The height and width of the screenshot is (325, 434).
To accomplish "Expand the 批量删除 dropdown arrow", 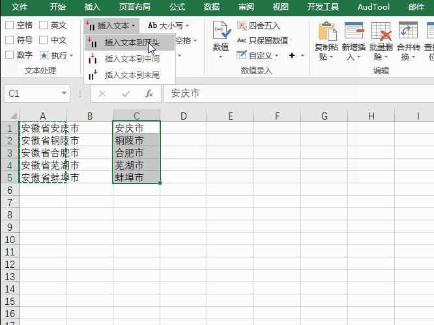I will coord(386,57).
